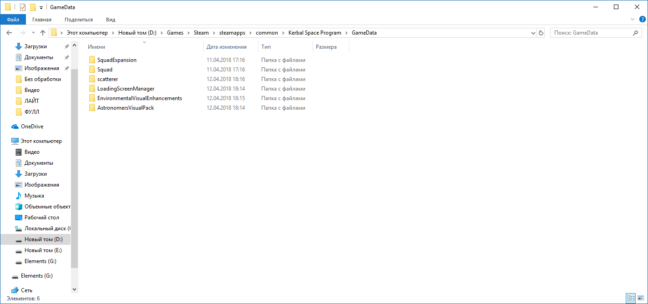Viewport: 648px width, 304px height.
Task: Click Новый том (D:) breadcrumb
Action: click(137, 33)
